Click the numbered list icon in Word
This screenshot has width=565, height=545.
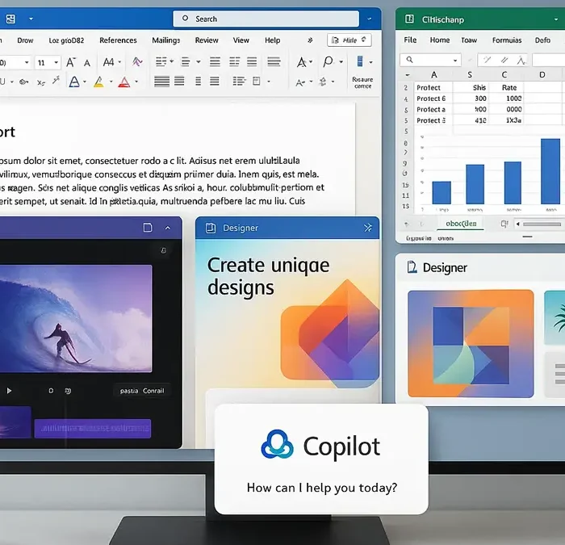click(186, 62)
